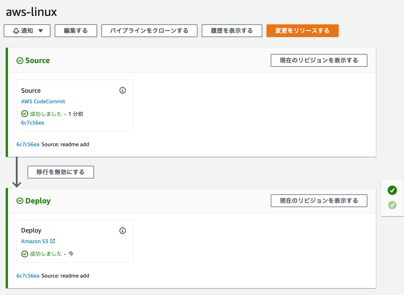Viewport: 404px width, 295px height.
Task: Open commit 6c7c56ea link beside Source stage's readme add
Action: [x=28, y=144]
